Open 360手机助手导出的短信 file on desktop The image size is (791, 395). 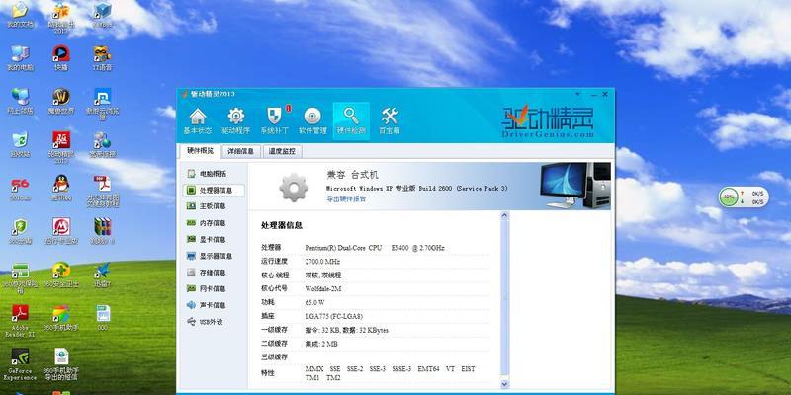click(61, 364)
